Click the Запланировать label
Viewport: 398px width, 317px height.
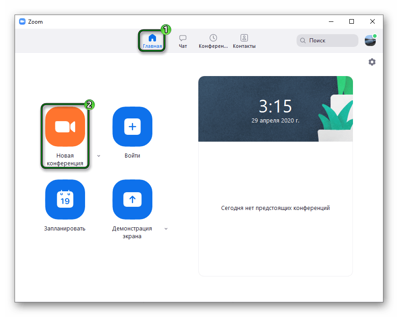(65, 229)
